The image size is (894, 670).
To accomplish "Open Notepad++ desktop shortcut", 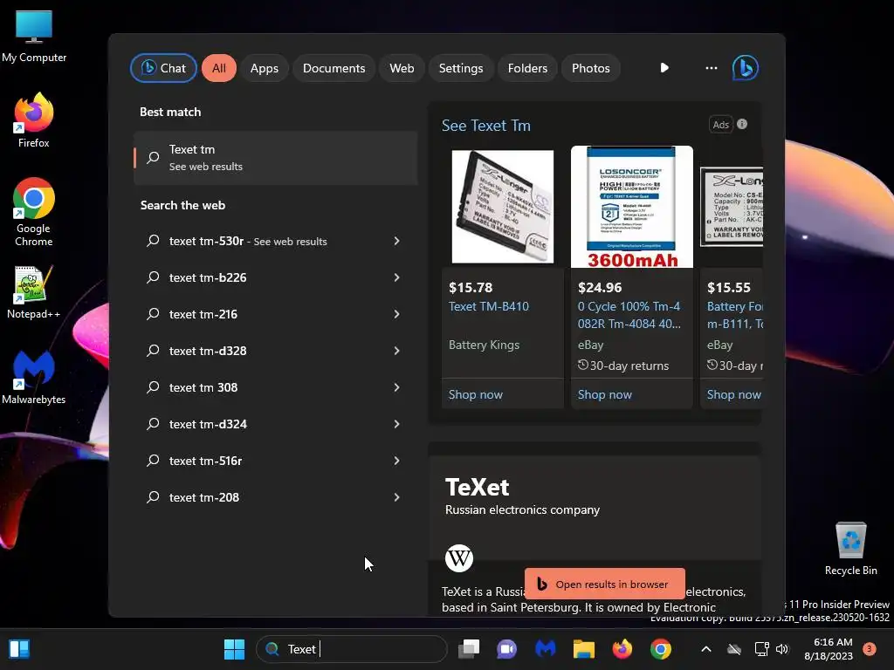I will point(34,292).
